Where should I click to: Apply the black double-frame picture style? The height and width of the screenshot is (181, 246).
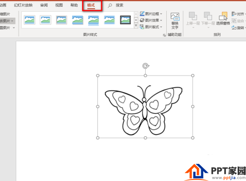(x=125, y=20)
